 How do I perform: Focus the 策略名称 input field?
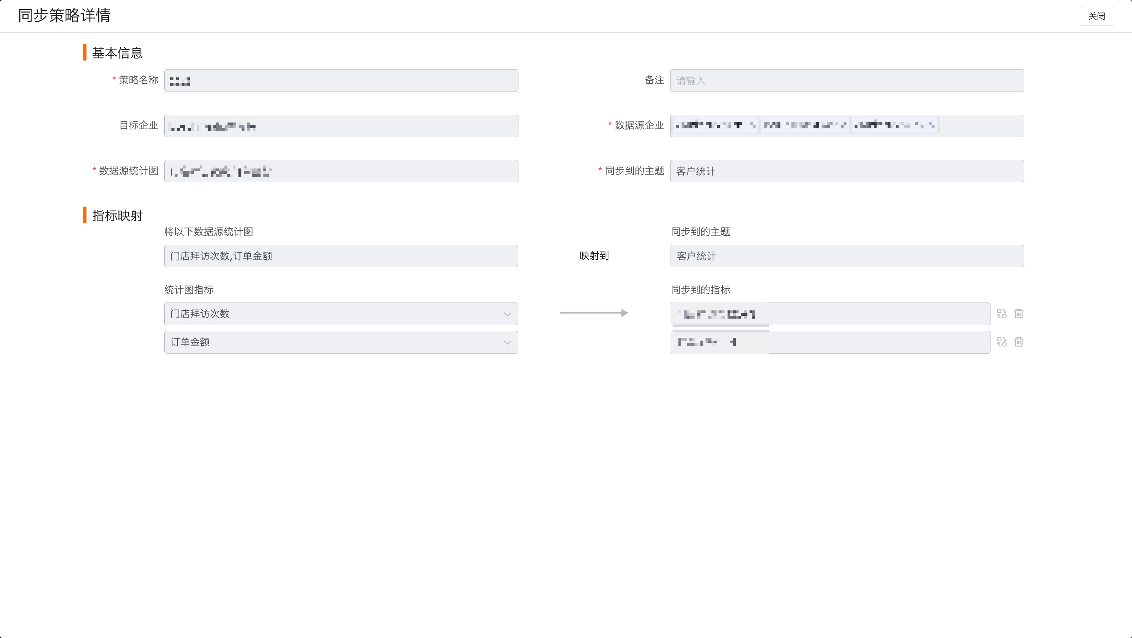click(x=341, y=81)
